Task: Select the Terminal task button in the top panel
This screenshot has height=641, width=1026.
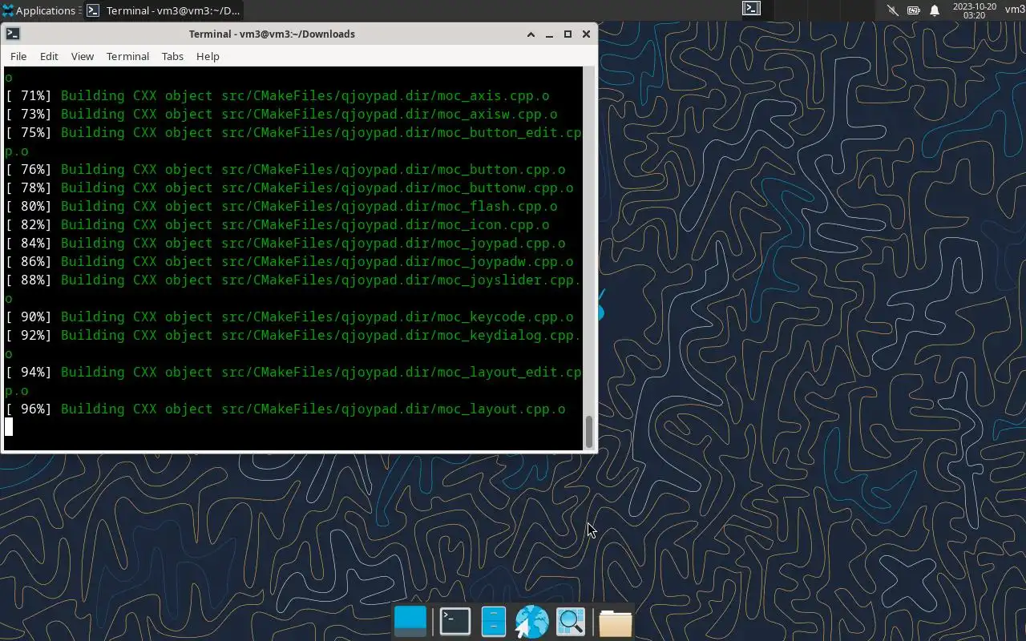Action: [x=164, y=10]
